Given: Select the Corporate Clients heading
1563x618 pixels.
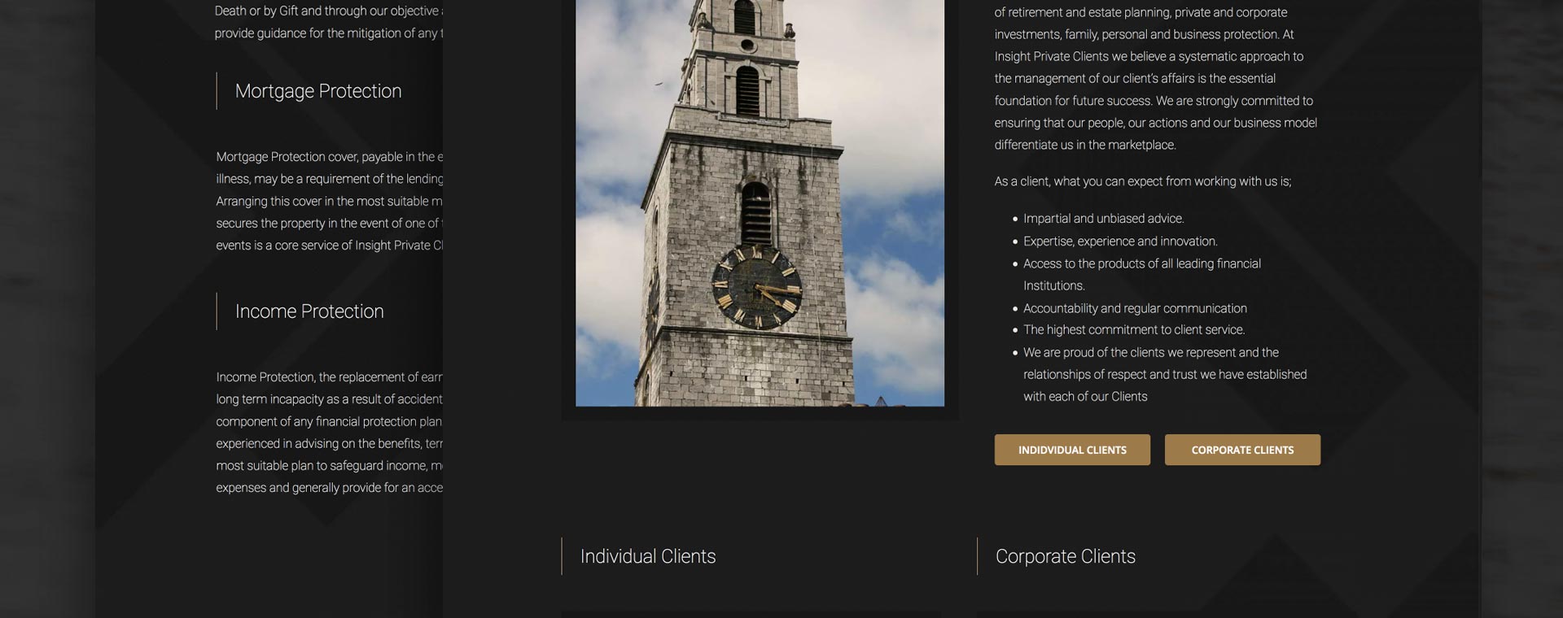Looking at the screenshot, I should pyautogui.click(x=1065, y=556).
